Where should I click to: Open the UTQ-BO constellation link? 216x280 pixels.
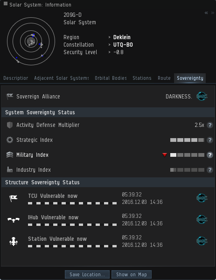(123, 45)
